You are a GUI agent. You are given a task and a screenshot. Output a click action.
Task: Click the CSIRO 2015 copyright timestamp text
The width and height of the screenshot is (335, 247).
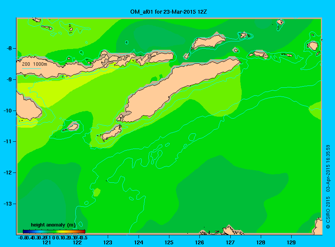tap(328, 187)
